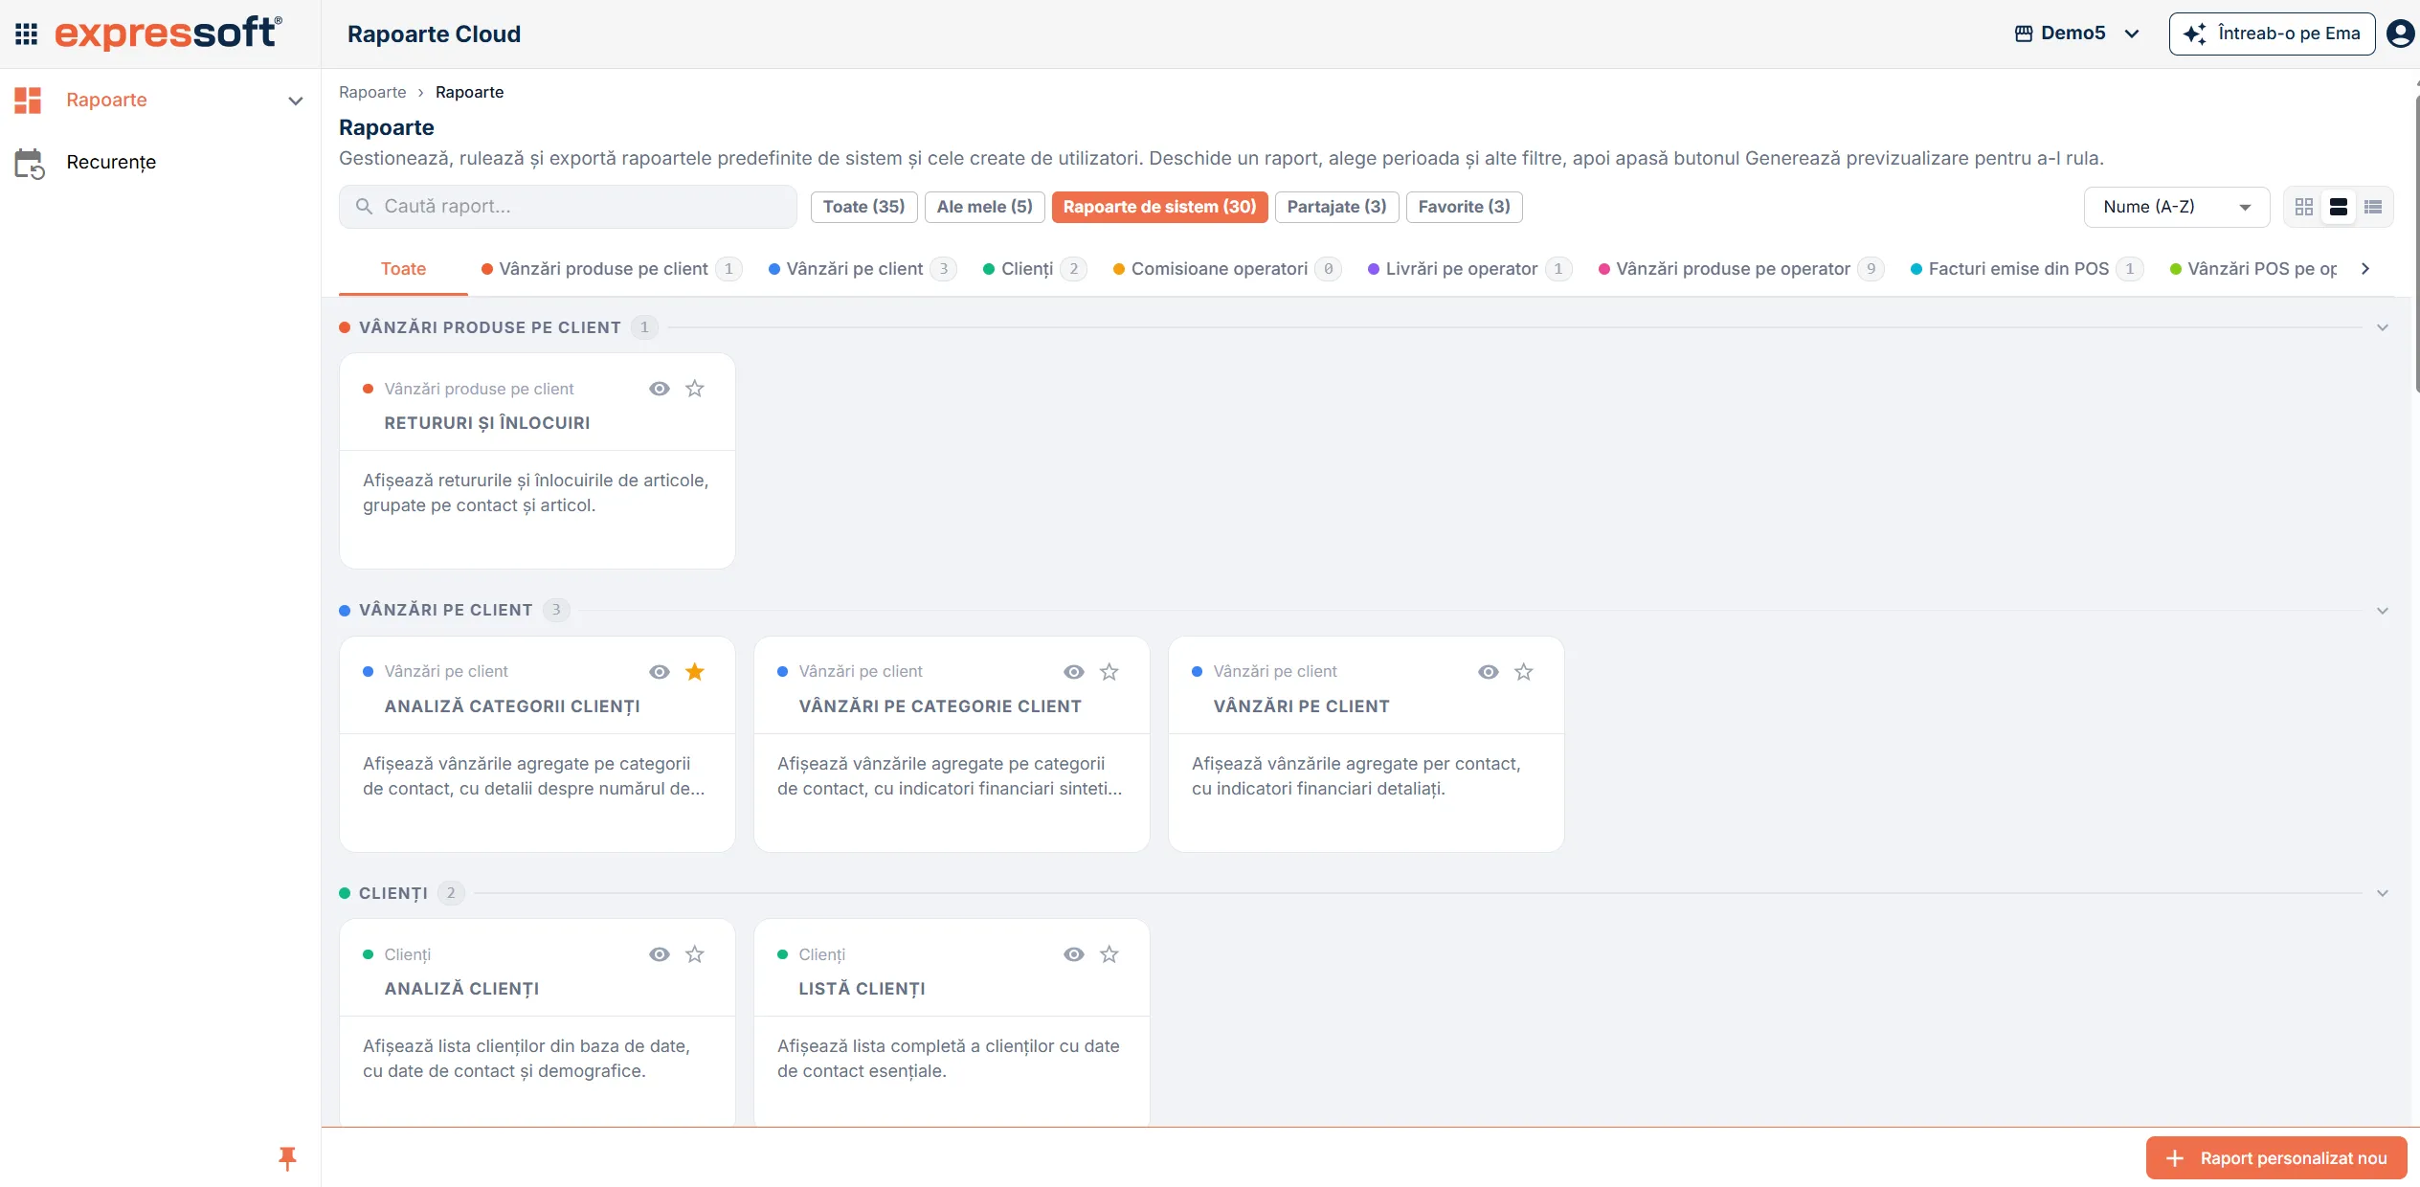Screen dimensions: 2420x1187
Task: Preview Analiză clienți with eye icon
Action: point(660,954)
